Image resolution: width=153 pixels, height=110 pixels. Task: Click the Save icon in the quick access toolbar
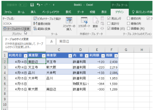tap(32, 5)
